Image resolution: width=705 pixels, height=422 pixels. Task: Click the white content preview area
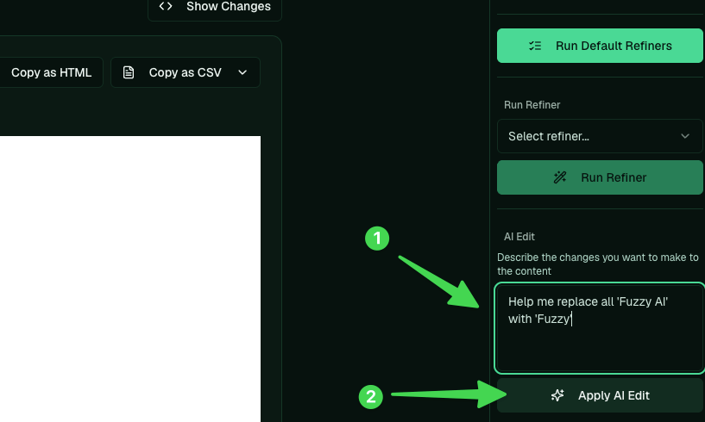(130, 279)
